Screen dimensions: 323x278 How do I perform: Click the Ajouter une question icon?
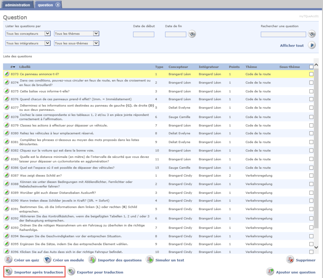point(270,272)
